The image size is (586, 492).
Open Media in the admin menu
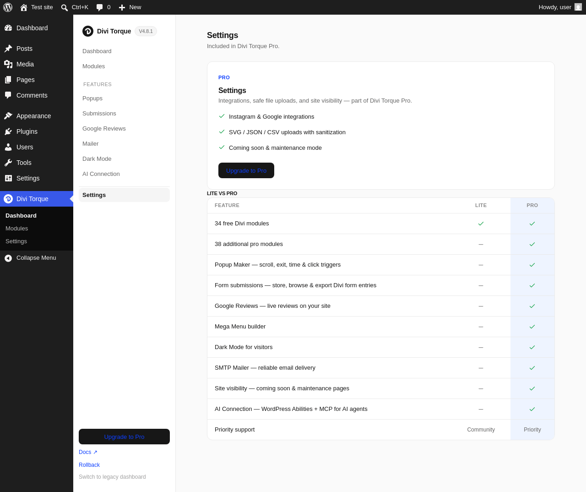coord(37,64)
